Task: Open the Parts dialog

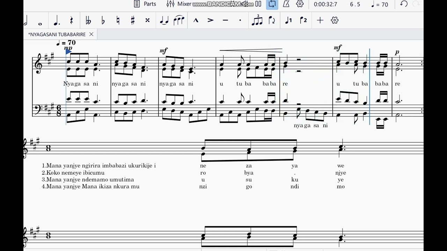Action: (x=145, y=4)
